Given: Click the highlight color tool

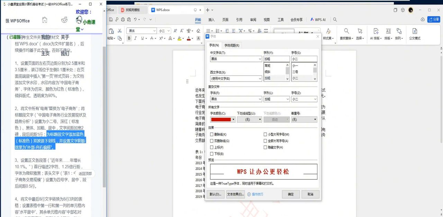Looking at the screenshot, I should pos(180,38).
